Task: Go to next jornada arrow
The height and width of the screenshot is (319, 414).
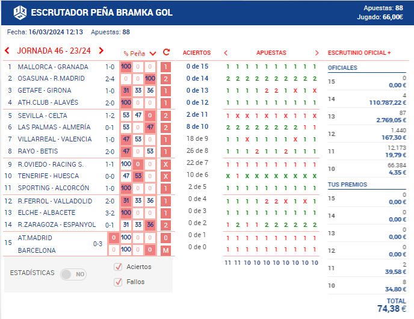Action: [x=101, y=51]
